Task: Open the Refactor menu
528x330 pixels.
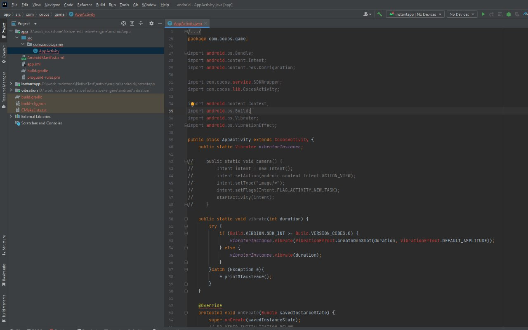Action: tap(84, 5)
